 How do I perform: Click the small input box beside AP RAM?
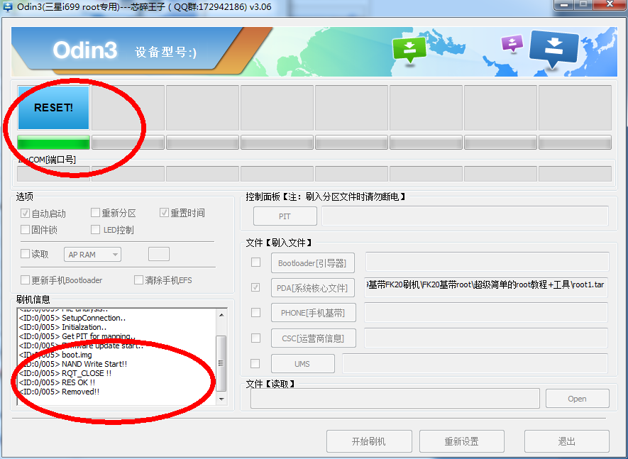[x=159, y=254]
